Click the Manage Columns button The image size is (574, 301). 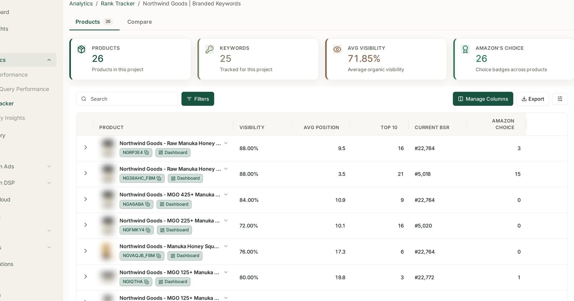pyautogui.click(x=483, y=99)
